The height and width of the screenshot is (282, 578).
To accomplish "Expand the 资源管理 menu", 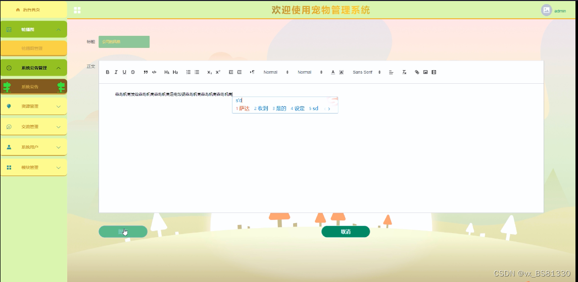I will [x=33, y=106].
